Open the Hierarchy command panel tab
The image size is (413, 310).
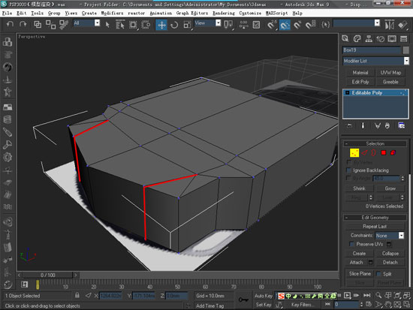coord(369,39)
